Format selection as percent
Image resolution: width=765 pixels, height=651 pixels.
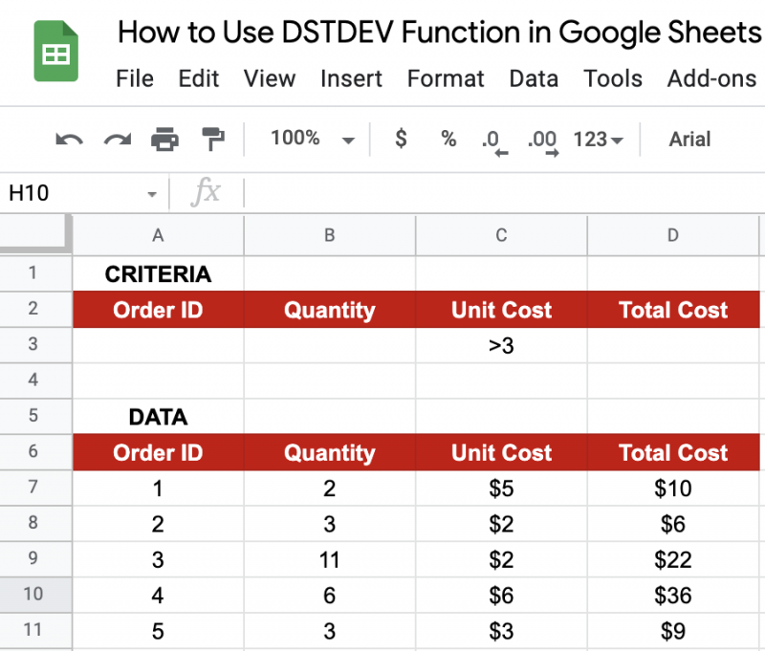[x=448, y=139]
